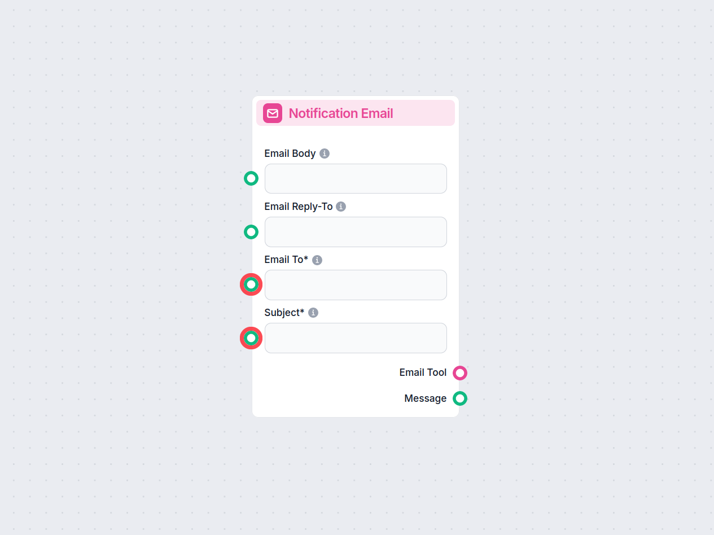Select the green input port for Email Reply-To

click(251, 231)
